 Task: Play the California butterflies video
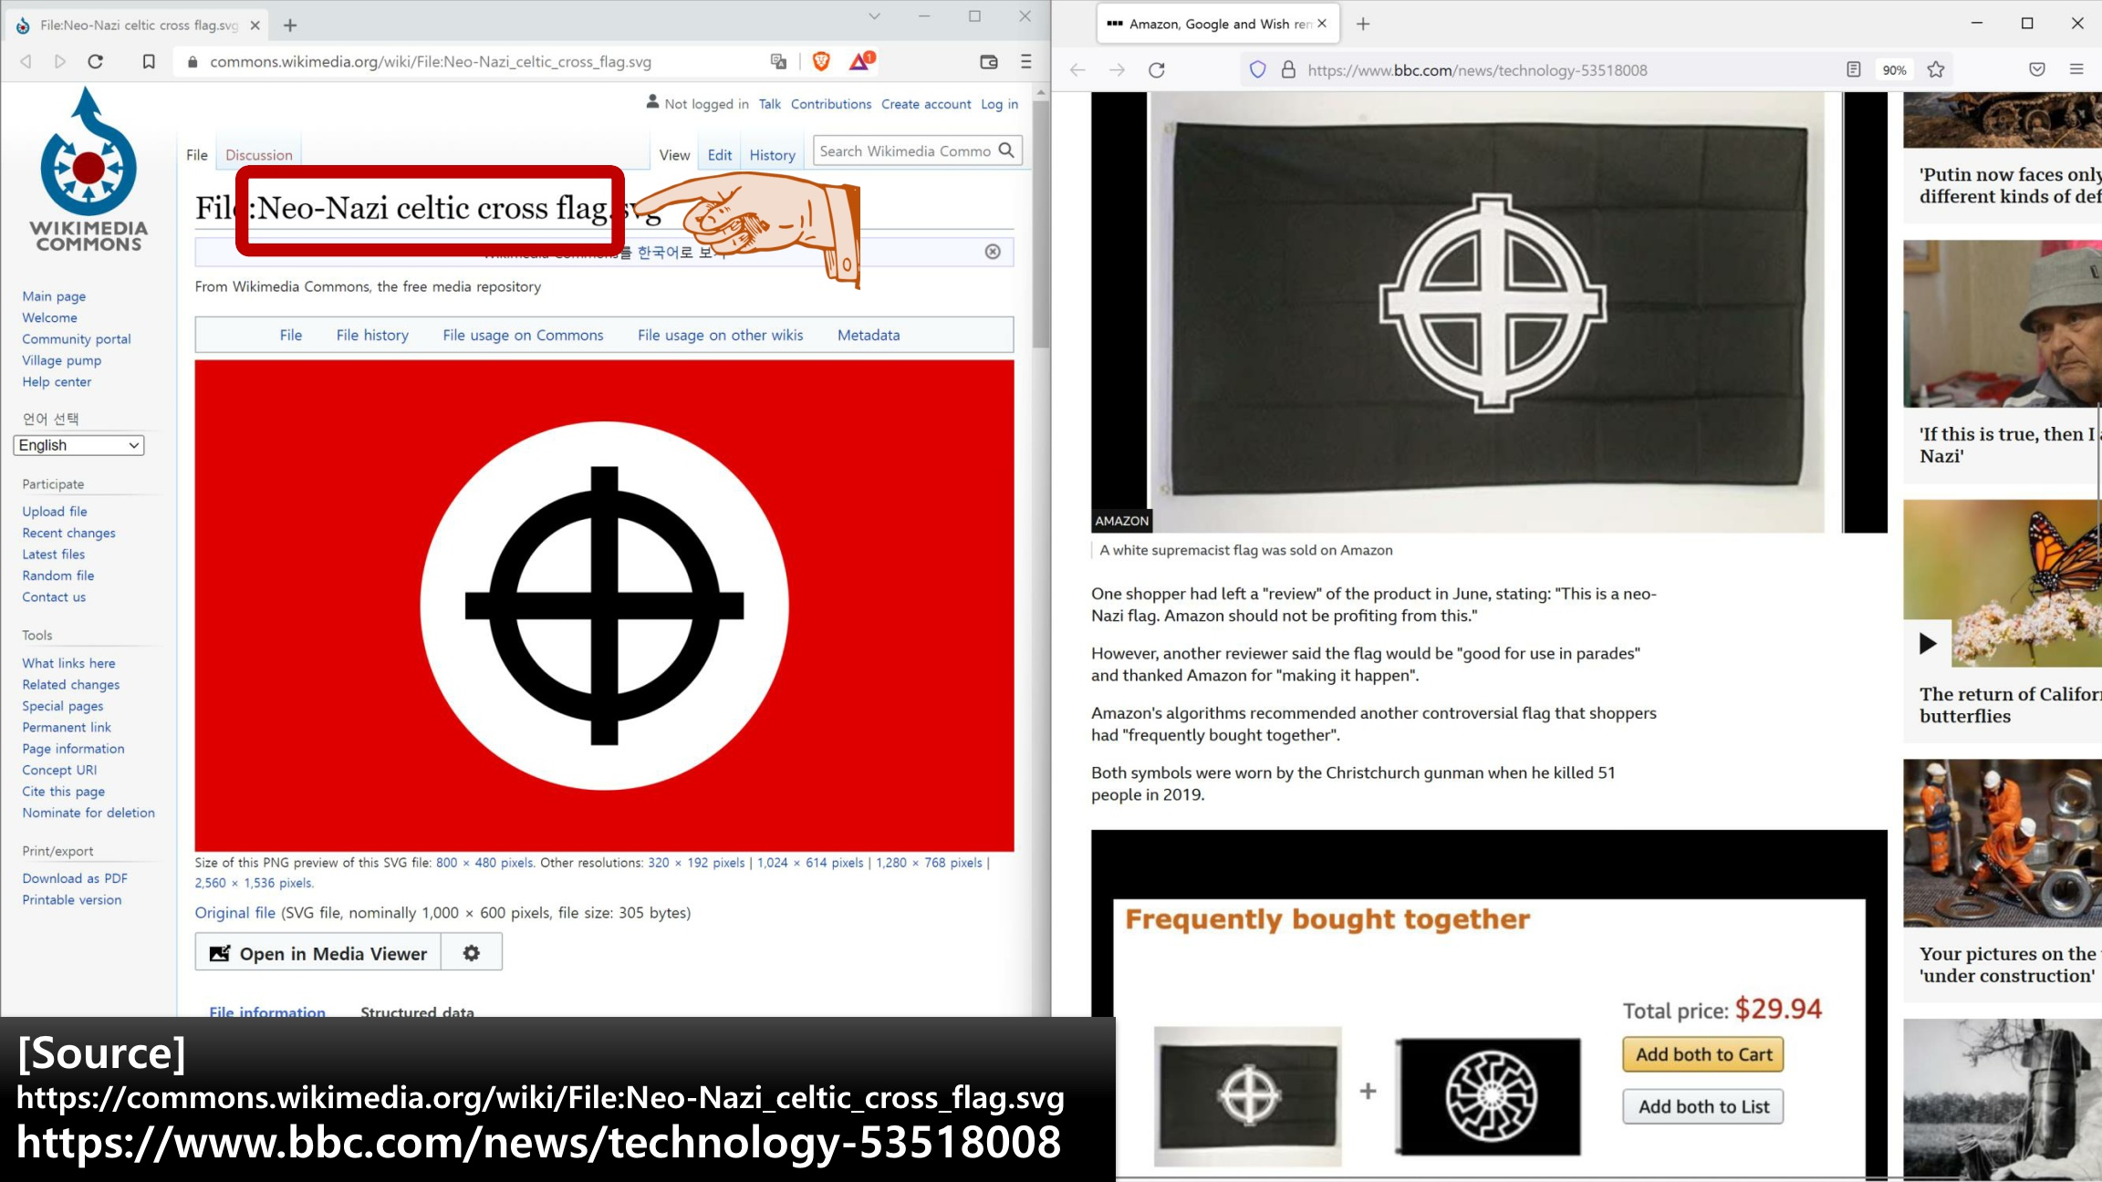tap(1927, 643)
